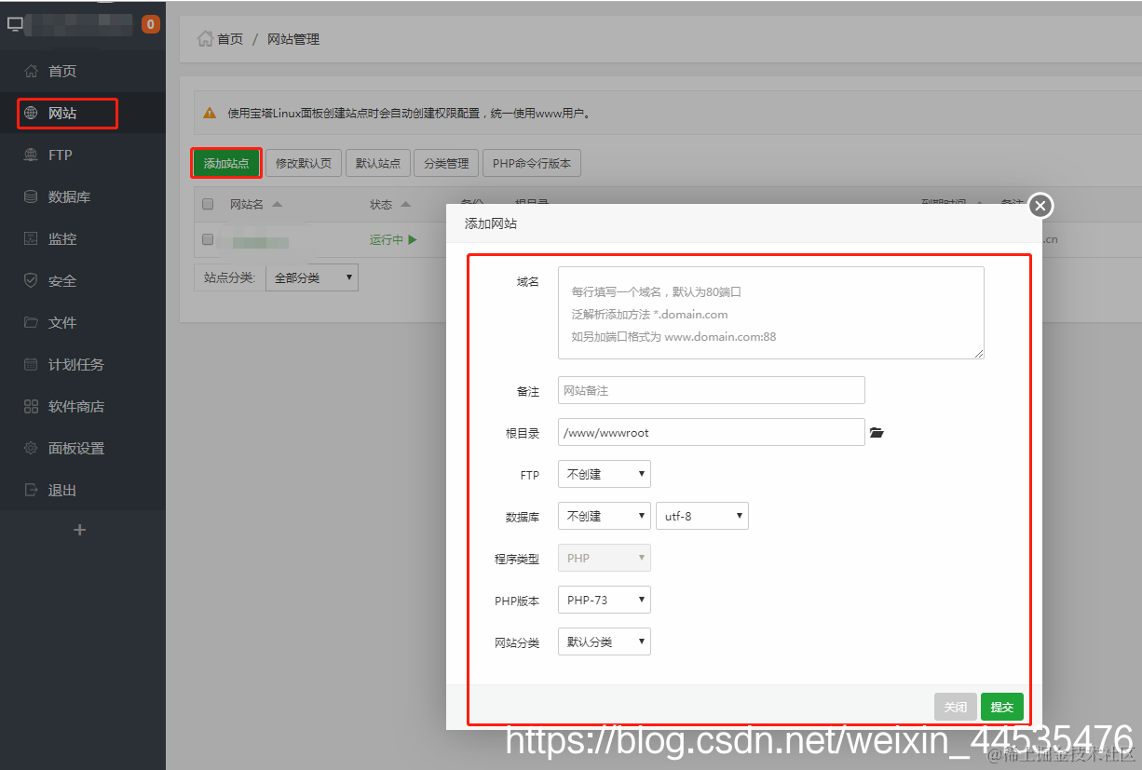Click the 网站管理 breadcrumb text
The height and width of the screenshot is (770, 1142).
293,39
